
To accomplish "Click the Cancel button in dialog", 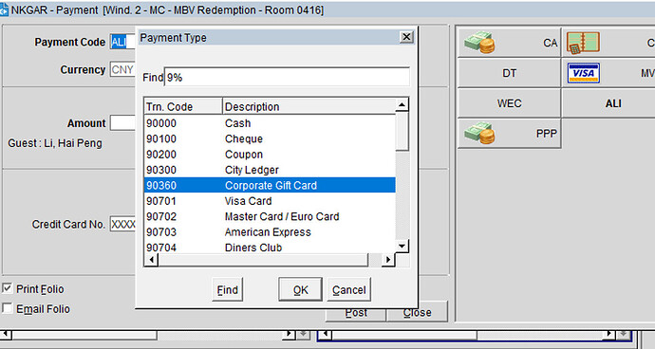I will (348, 289).
